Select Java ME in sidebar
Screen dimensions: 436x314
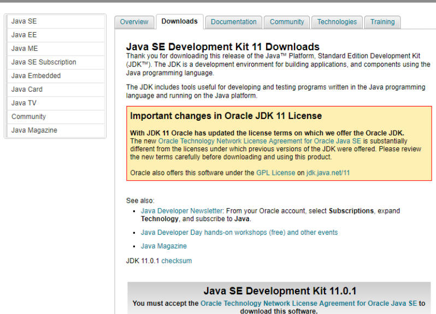pyautogui.click(x=25, y=49)
